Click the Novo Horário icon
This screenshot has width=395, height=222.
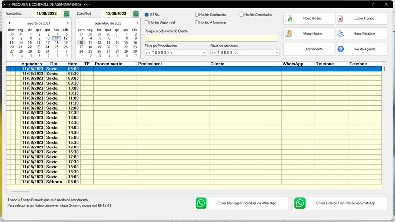[x=290, y=18]
